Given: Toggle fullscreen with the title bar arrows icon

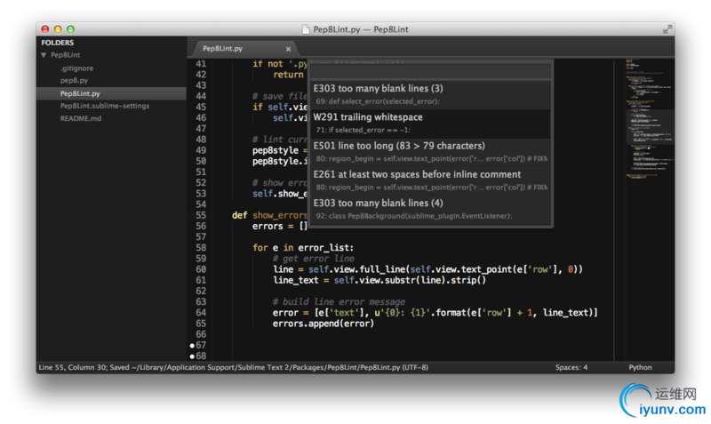Looking at the screenshot, I should point(667,29).
